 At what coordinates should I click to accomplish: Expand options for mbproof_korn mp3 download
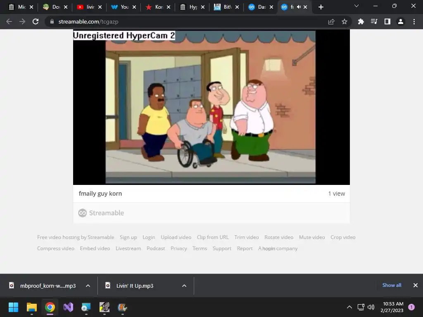tap(88, 286)
